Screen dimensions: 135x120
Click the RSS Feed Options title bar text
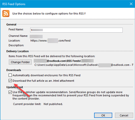(x=14, y=4)
